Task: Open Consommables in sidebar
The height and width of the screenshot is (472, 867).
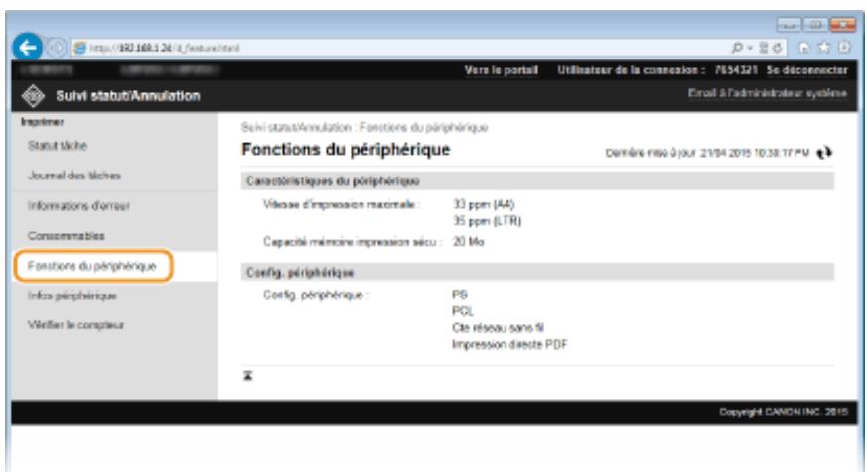Action: pos(66,236)
